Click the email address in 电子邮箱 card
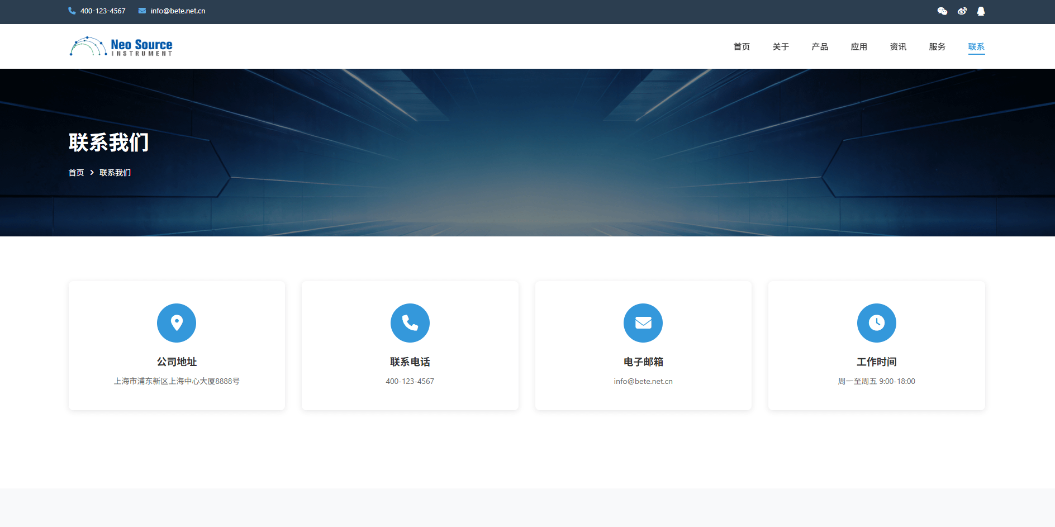This screenshot has width=1055, height=527. click(x=643, y=381)
